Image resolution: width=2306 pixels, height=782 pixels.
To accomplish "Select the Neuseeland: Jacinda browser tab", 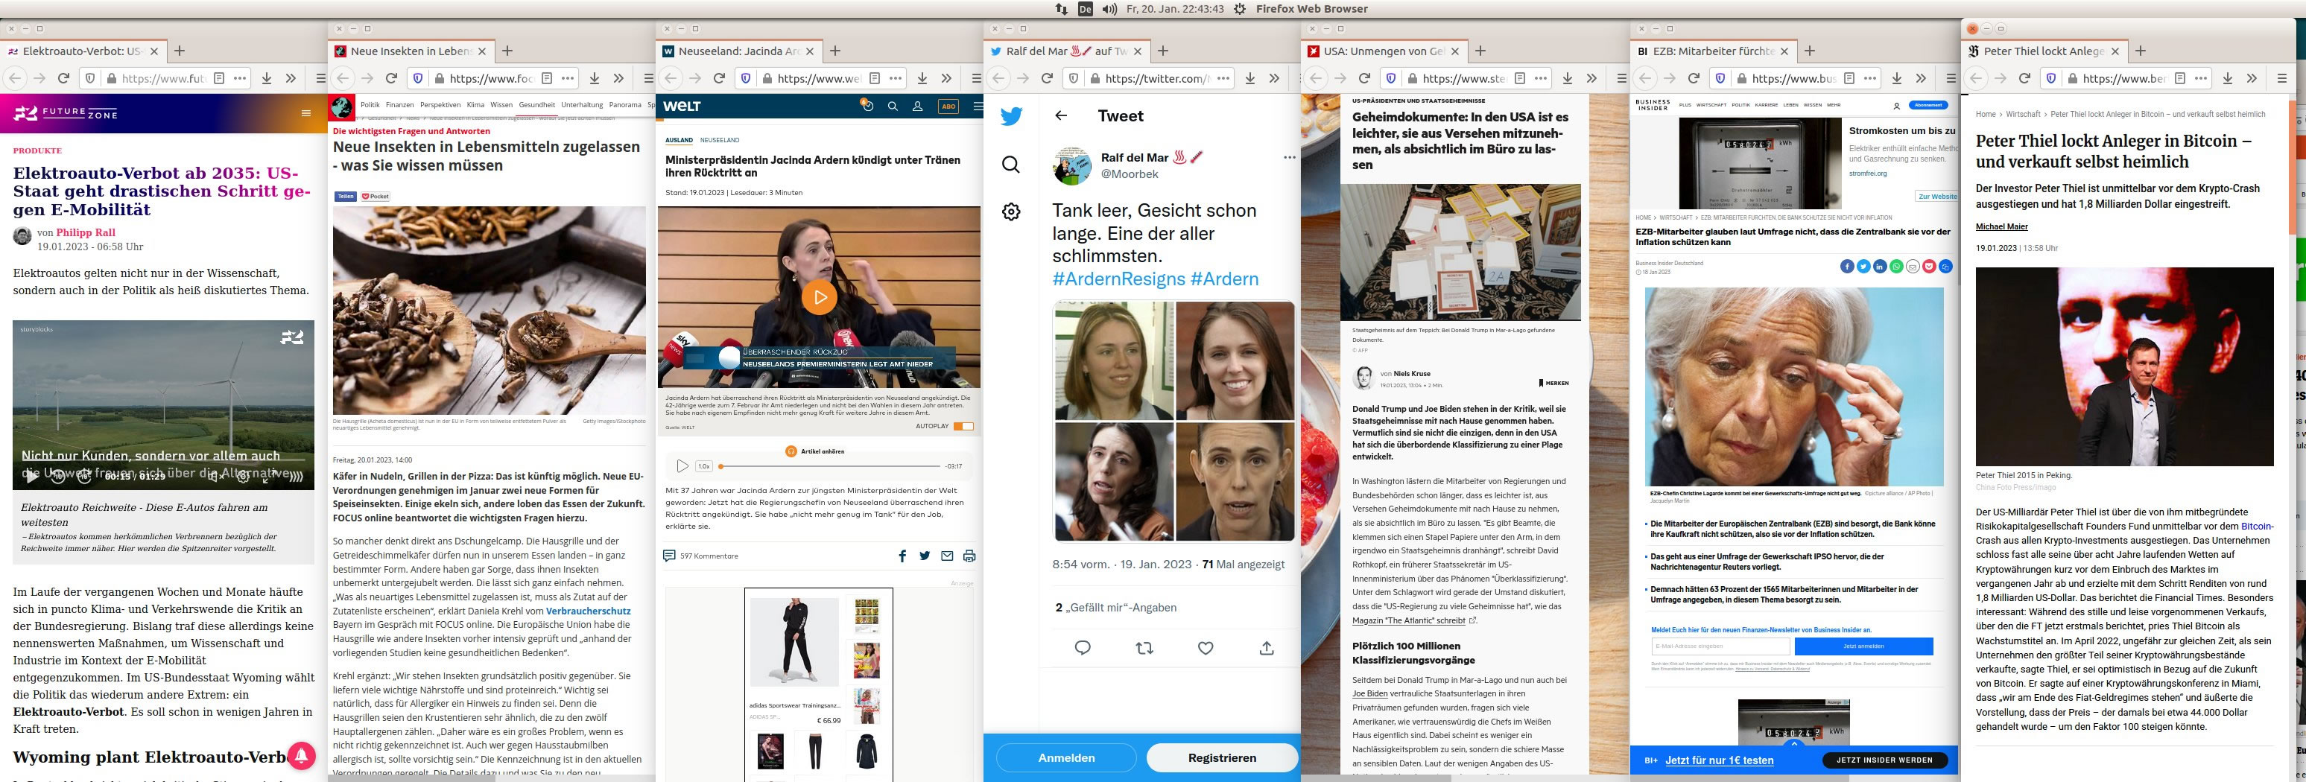I will point(738,51).
